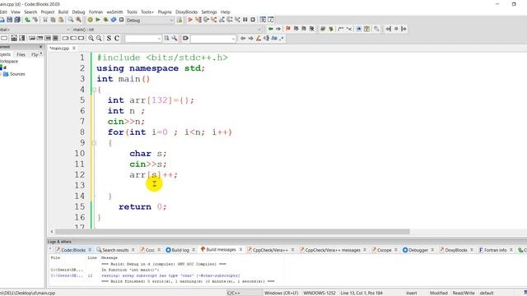The width and height of the screenshot is (527, 296).
Task: Switch to the Cscope tab
Action: [384, 250]
